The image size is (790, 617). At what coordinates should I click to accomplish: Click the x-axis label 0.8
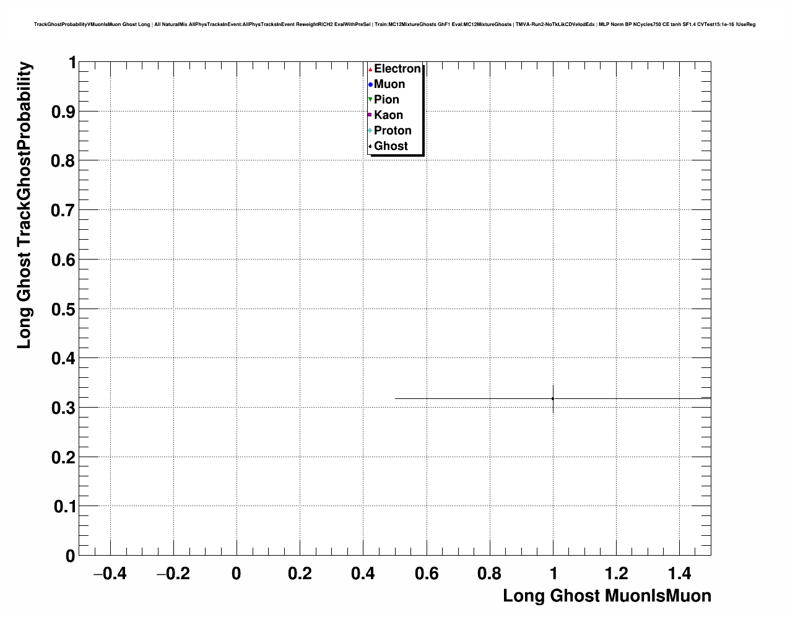[x=490, y=574]
